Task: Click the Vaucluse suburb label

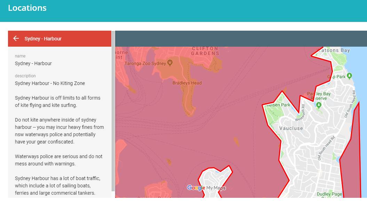Action: pos(291,128)
